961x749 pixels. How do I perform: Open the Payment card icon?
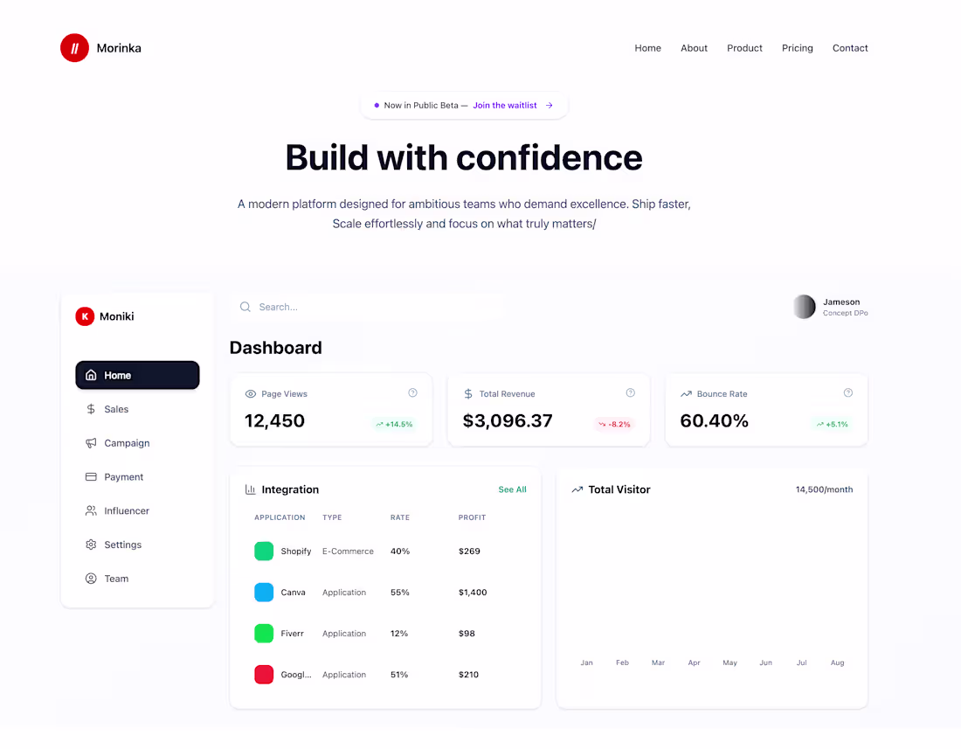91,476
